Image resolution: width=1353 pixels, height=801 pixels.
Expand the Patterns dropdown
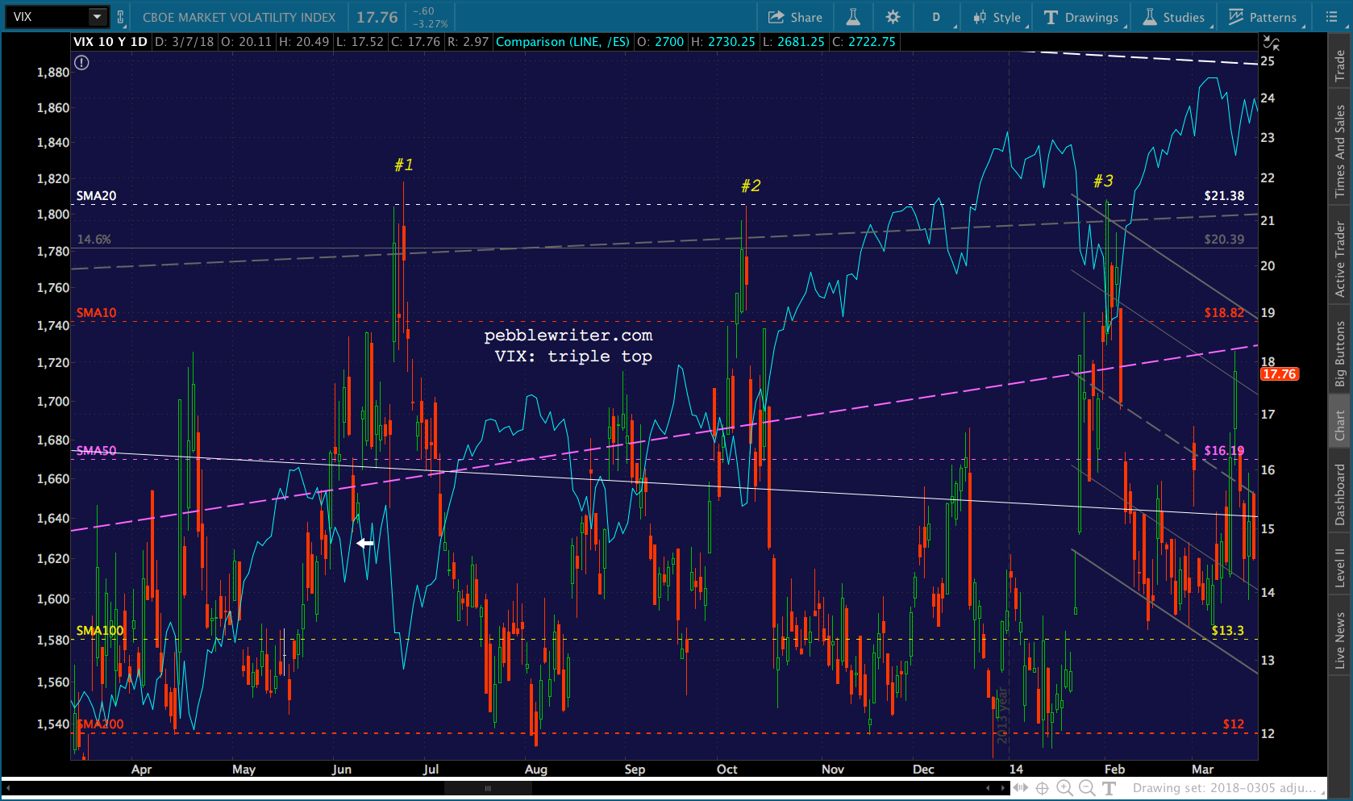[x=1263, y=17]
